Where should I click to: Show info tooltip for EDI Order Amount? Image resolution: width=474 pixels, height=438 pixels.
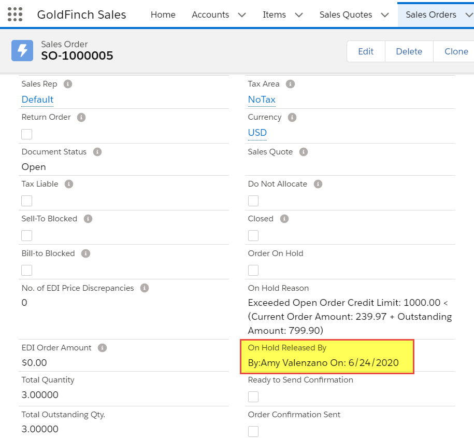tap(102, 348)
